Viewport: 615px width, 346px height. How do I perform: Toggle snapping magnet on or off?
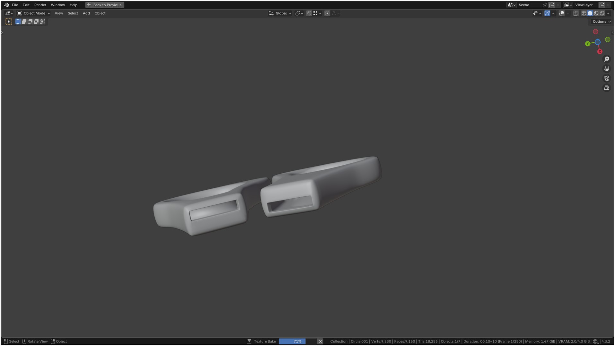click(309, 13)
